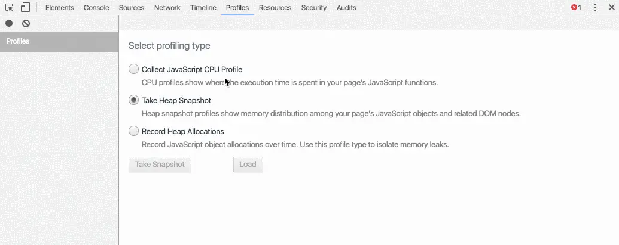Viewport: 619px width, 245px height.
Task: Click the red error count indicator
Action: point(576,8)
